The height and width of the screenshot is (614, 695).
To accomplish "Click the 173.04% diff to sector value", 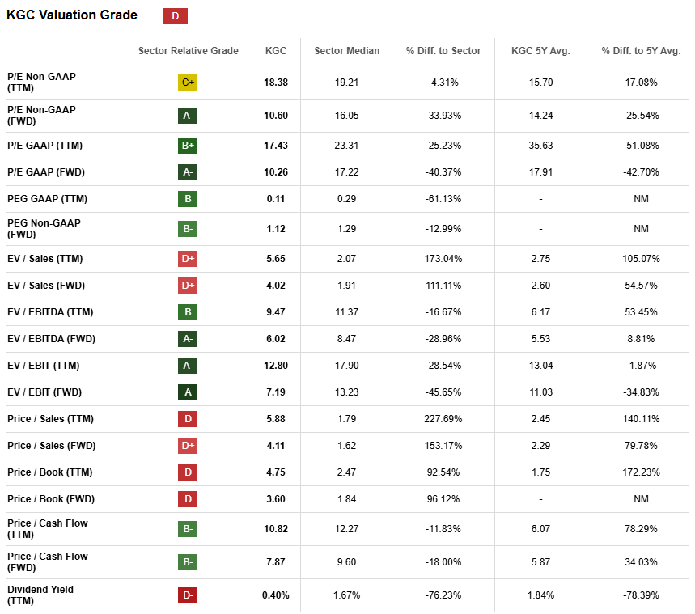I will point(443,258).
